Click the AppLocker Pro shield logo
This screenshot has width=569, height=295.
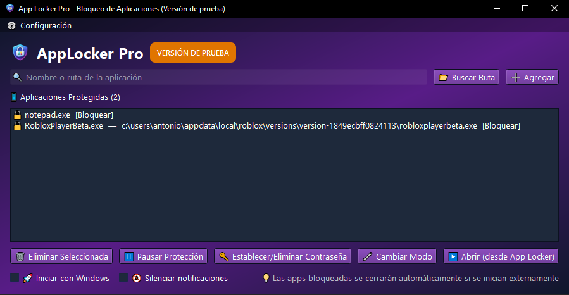click(20, 53)
